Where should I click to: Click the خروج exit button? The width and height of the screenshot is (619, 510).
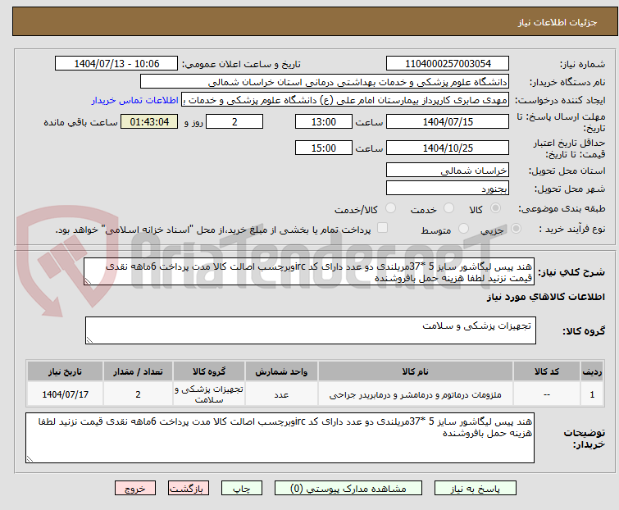135,489
